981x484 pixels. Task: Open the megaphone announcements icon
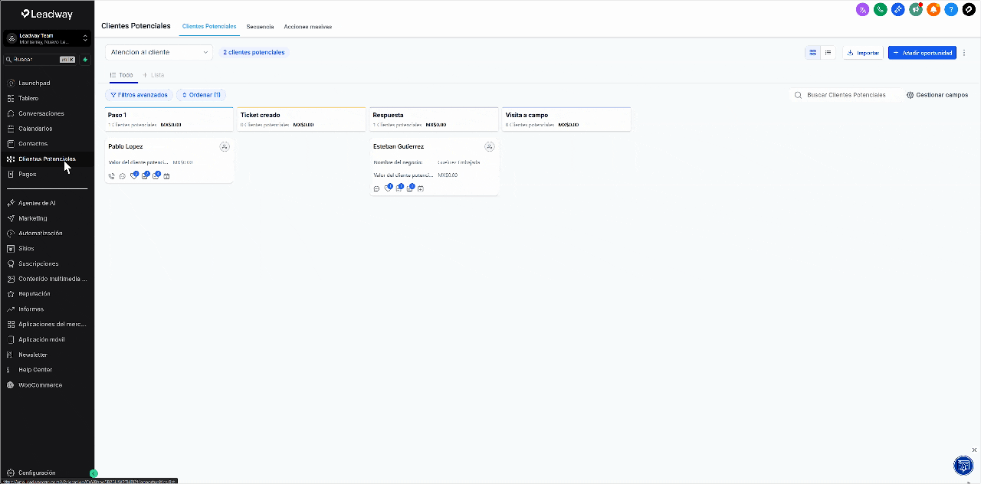(915, 10)
